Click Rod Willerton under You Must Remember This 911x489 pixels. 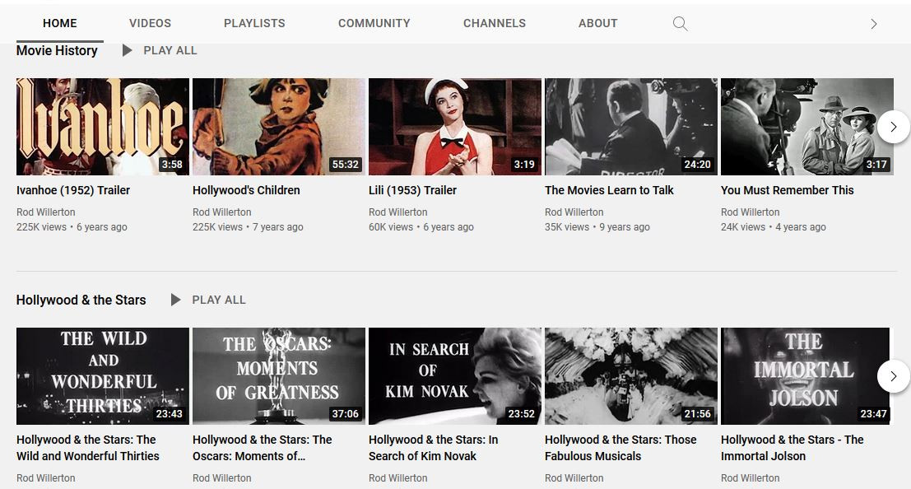tap(750, 212)
